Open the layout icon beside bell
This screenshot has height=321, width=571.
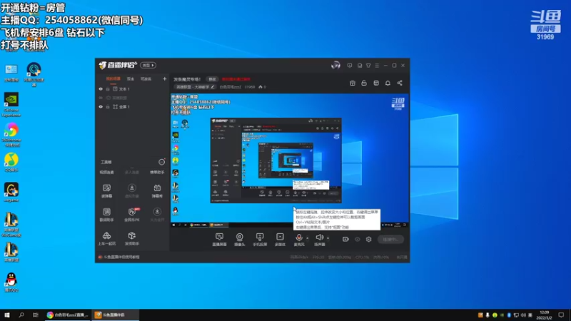point(376,83)
